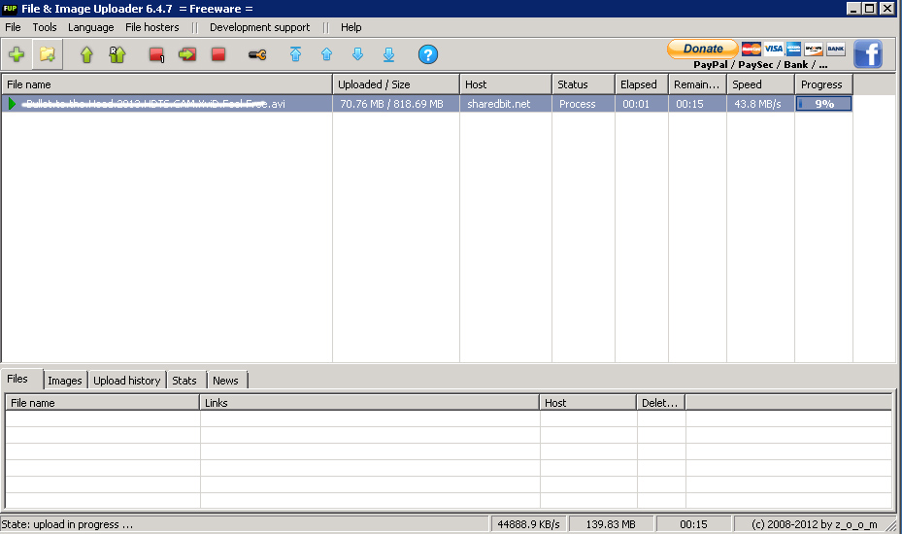The width and height of the screenshot is (902, 534).
Task: Open the File hosters menu
Action: (152, 27)
